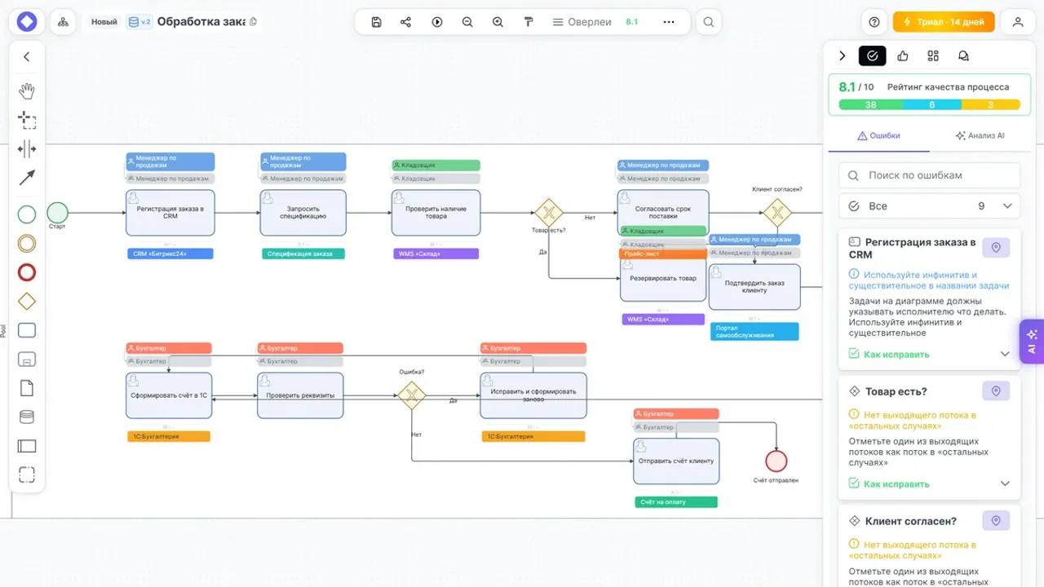
Task: Click the search icon beside toolbar
Action: coord(709,22)
